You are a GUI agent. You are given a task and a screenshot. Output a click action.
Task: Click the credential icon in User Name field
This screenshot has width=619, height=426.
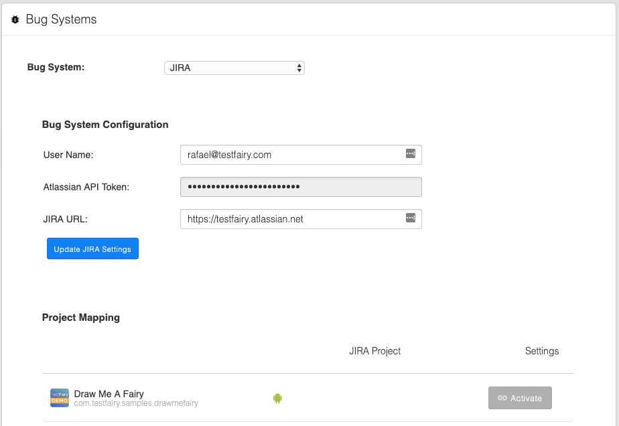point(411,154)
